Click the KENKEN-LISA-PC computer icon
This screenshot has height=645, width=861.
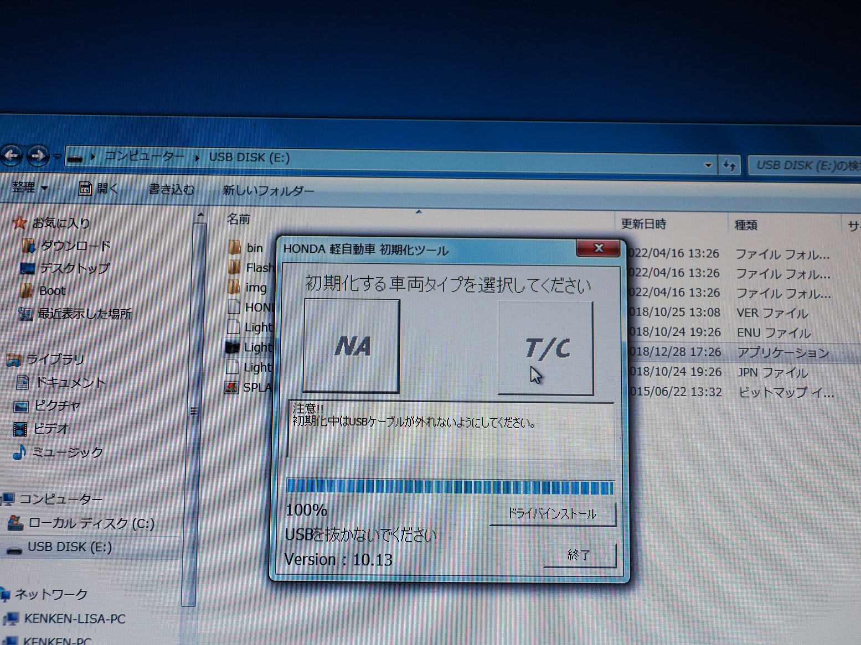click(x=12, y=618)
